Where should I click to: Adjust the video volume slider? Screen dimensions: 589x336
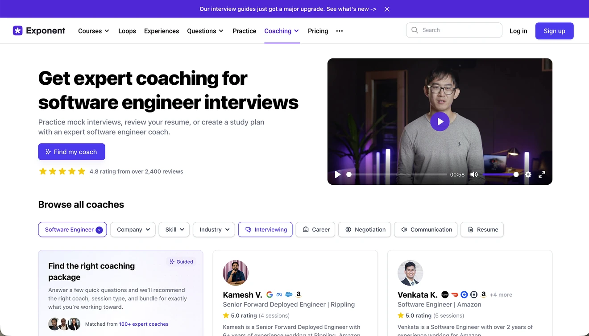(501, 174)
